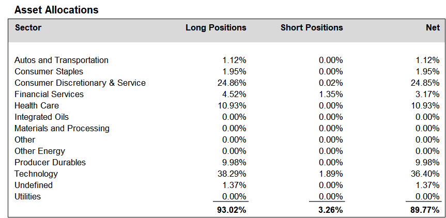Select the Utilities row label

click(27, 196)
